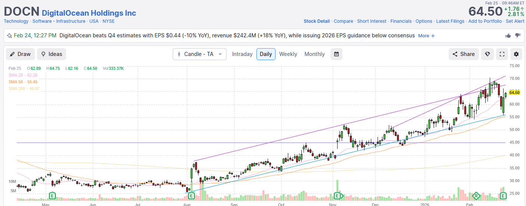526x206 pixels.
Task: Open the Financials link
Action: 401,21
